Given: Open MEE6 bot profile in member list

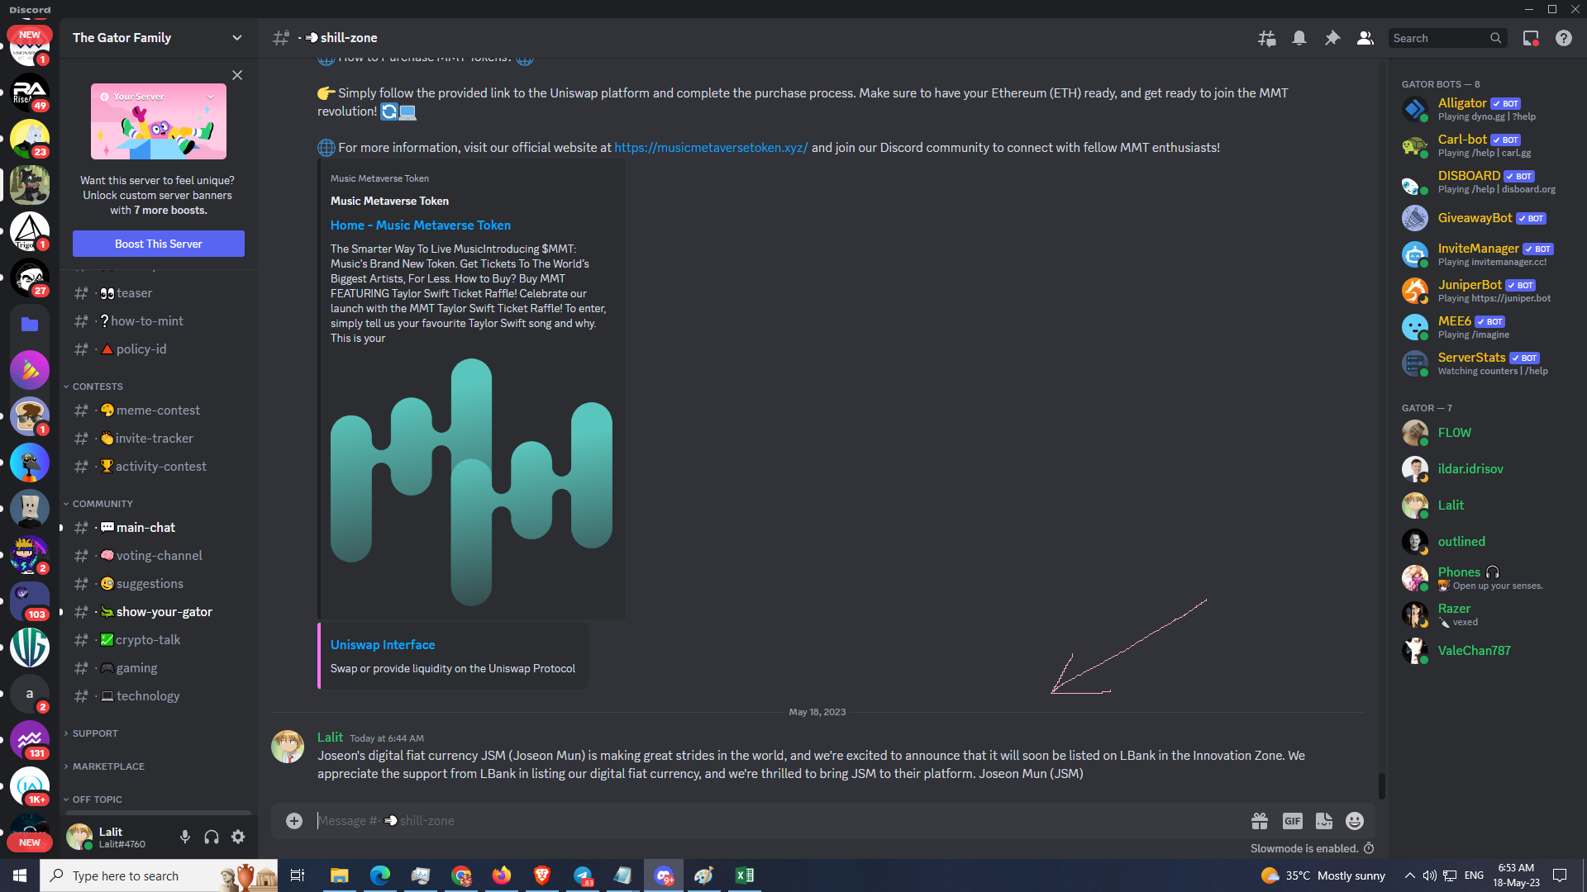Looking at the screenshot, I should [1486, 327].
